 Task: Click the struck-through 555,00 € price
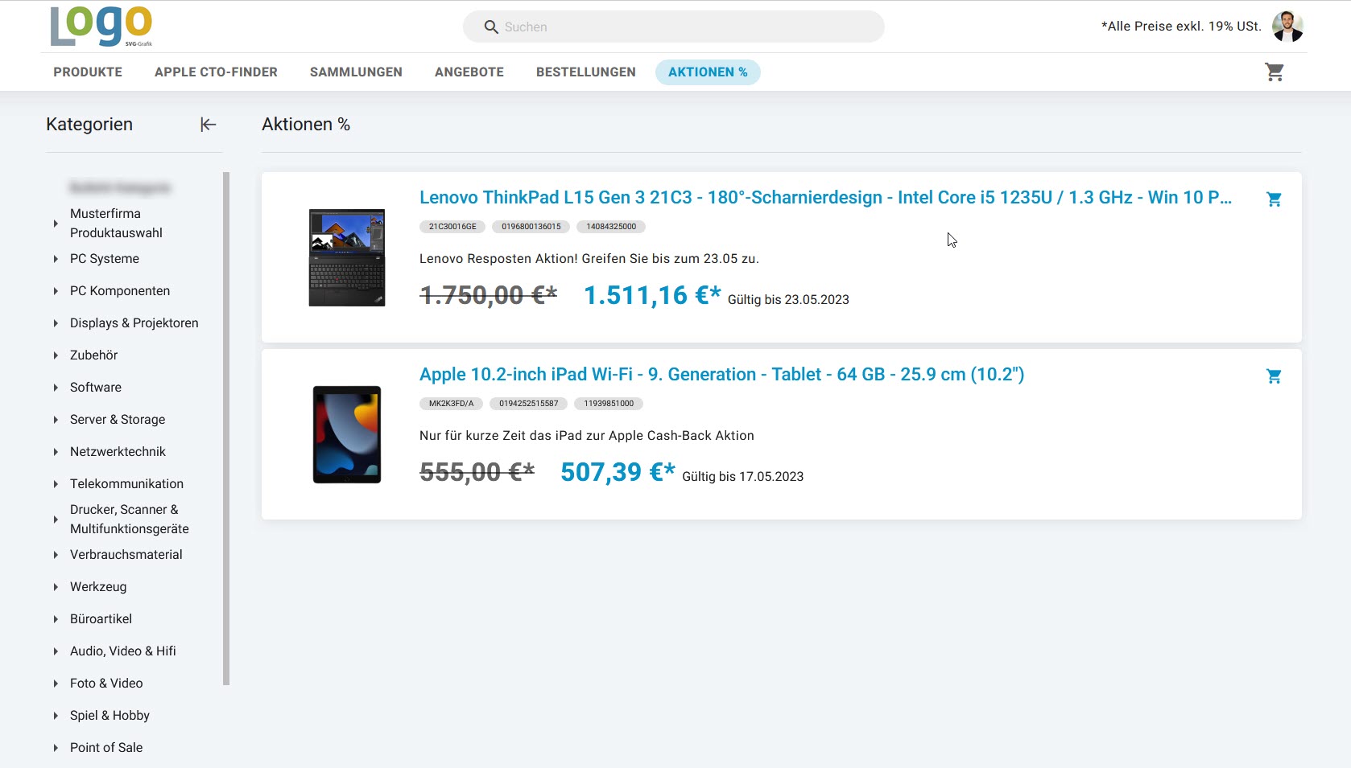(x=477, y=472)
